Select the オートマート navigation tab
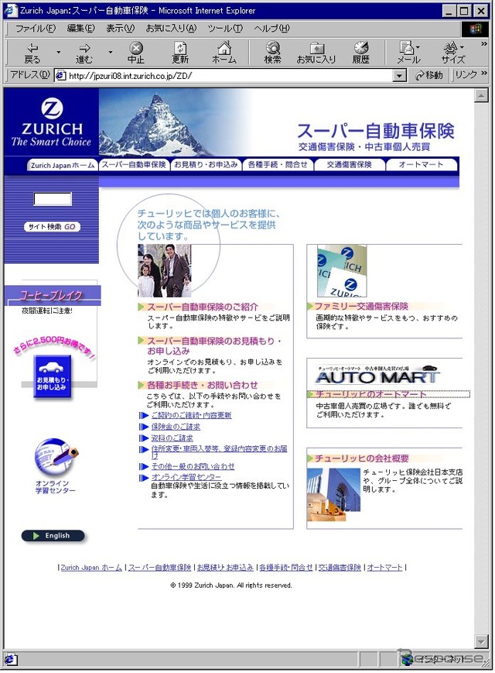Viewport: 495px width, 673px height. click(x=422, y=165)
